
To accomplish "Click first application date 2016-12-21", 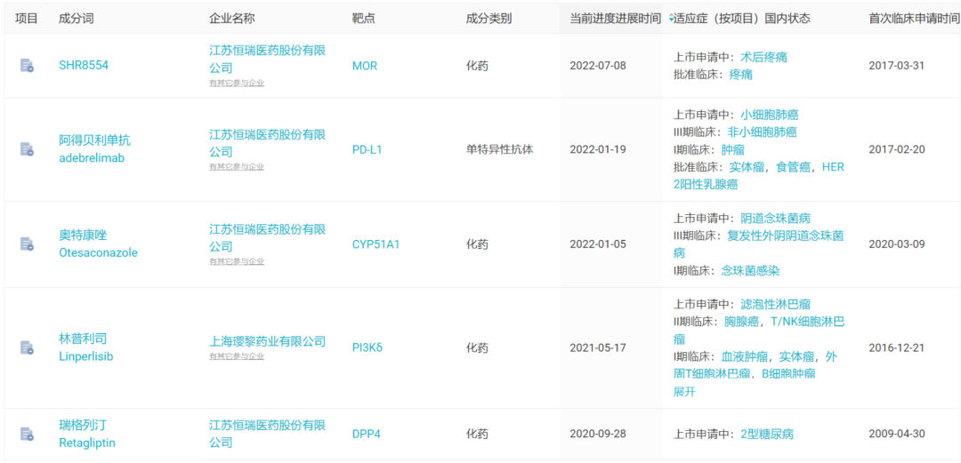I will pyautogui.click(x=897, y=347).
